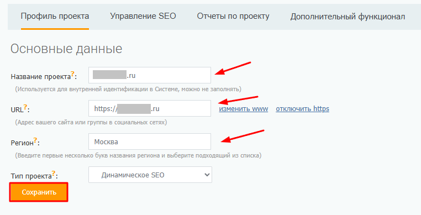Click the отключить https link
The width and height of the screenshot is (421, 215).
302,108
